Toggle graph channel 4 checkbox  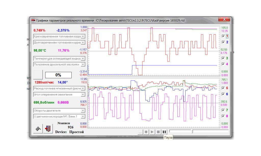click(x=223, y=64)
